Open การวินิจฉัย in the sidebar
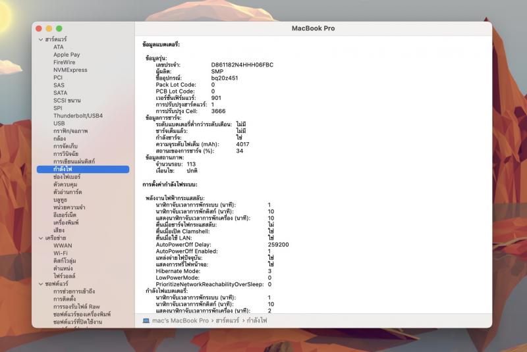The width and height of the screenshot is (527, 352). pyautogui.click(x=66, y=154)
